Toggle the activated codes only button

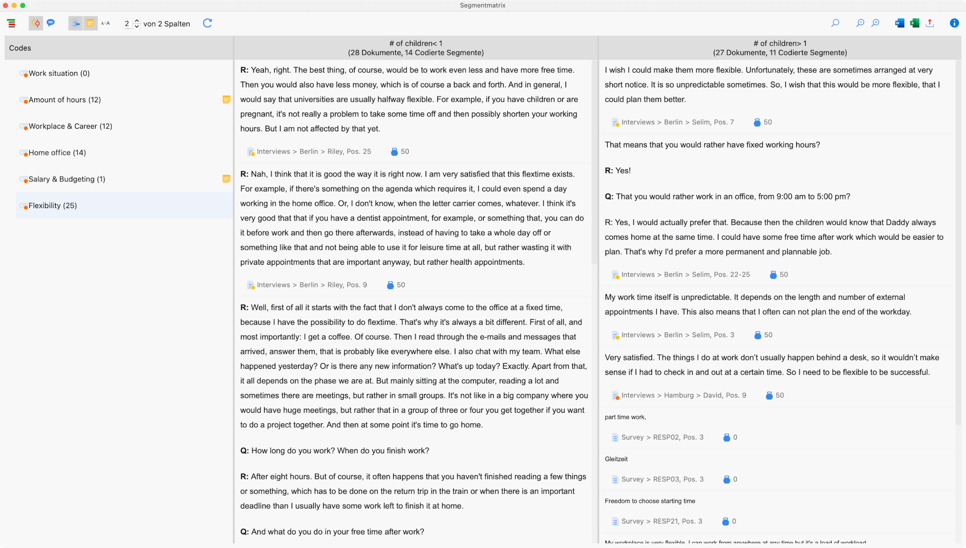(x=36, y=23)
